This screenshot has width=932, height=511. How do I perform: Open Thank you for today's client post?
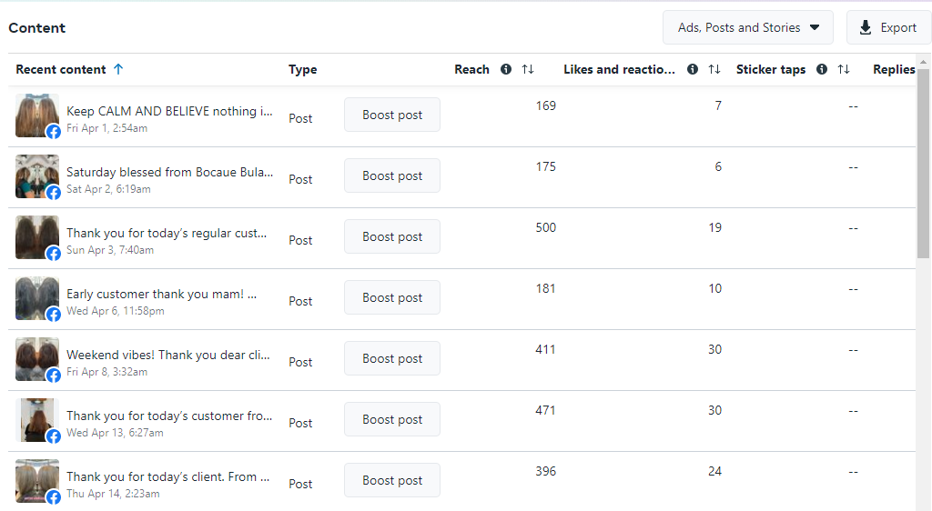click(167, 476)
